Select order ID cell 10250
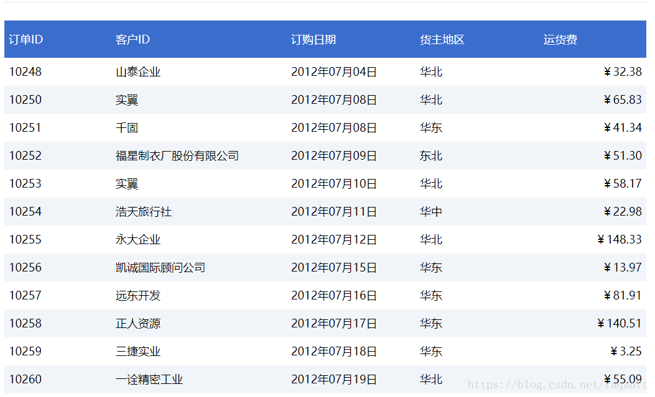Image resolution: width=655 pixels, height=397 pixels. point(26,99)
